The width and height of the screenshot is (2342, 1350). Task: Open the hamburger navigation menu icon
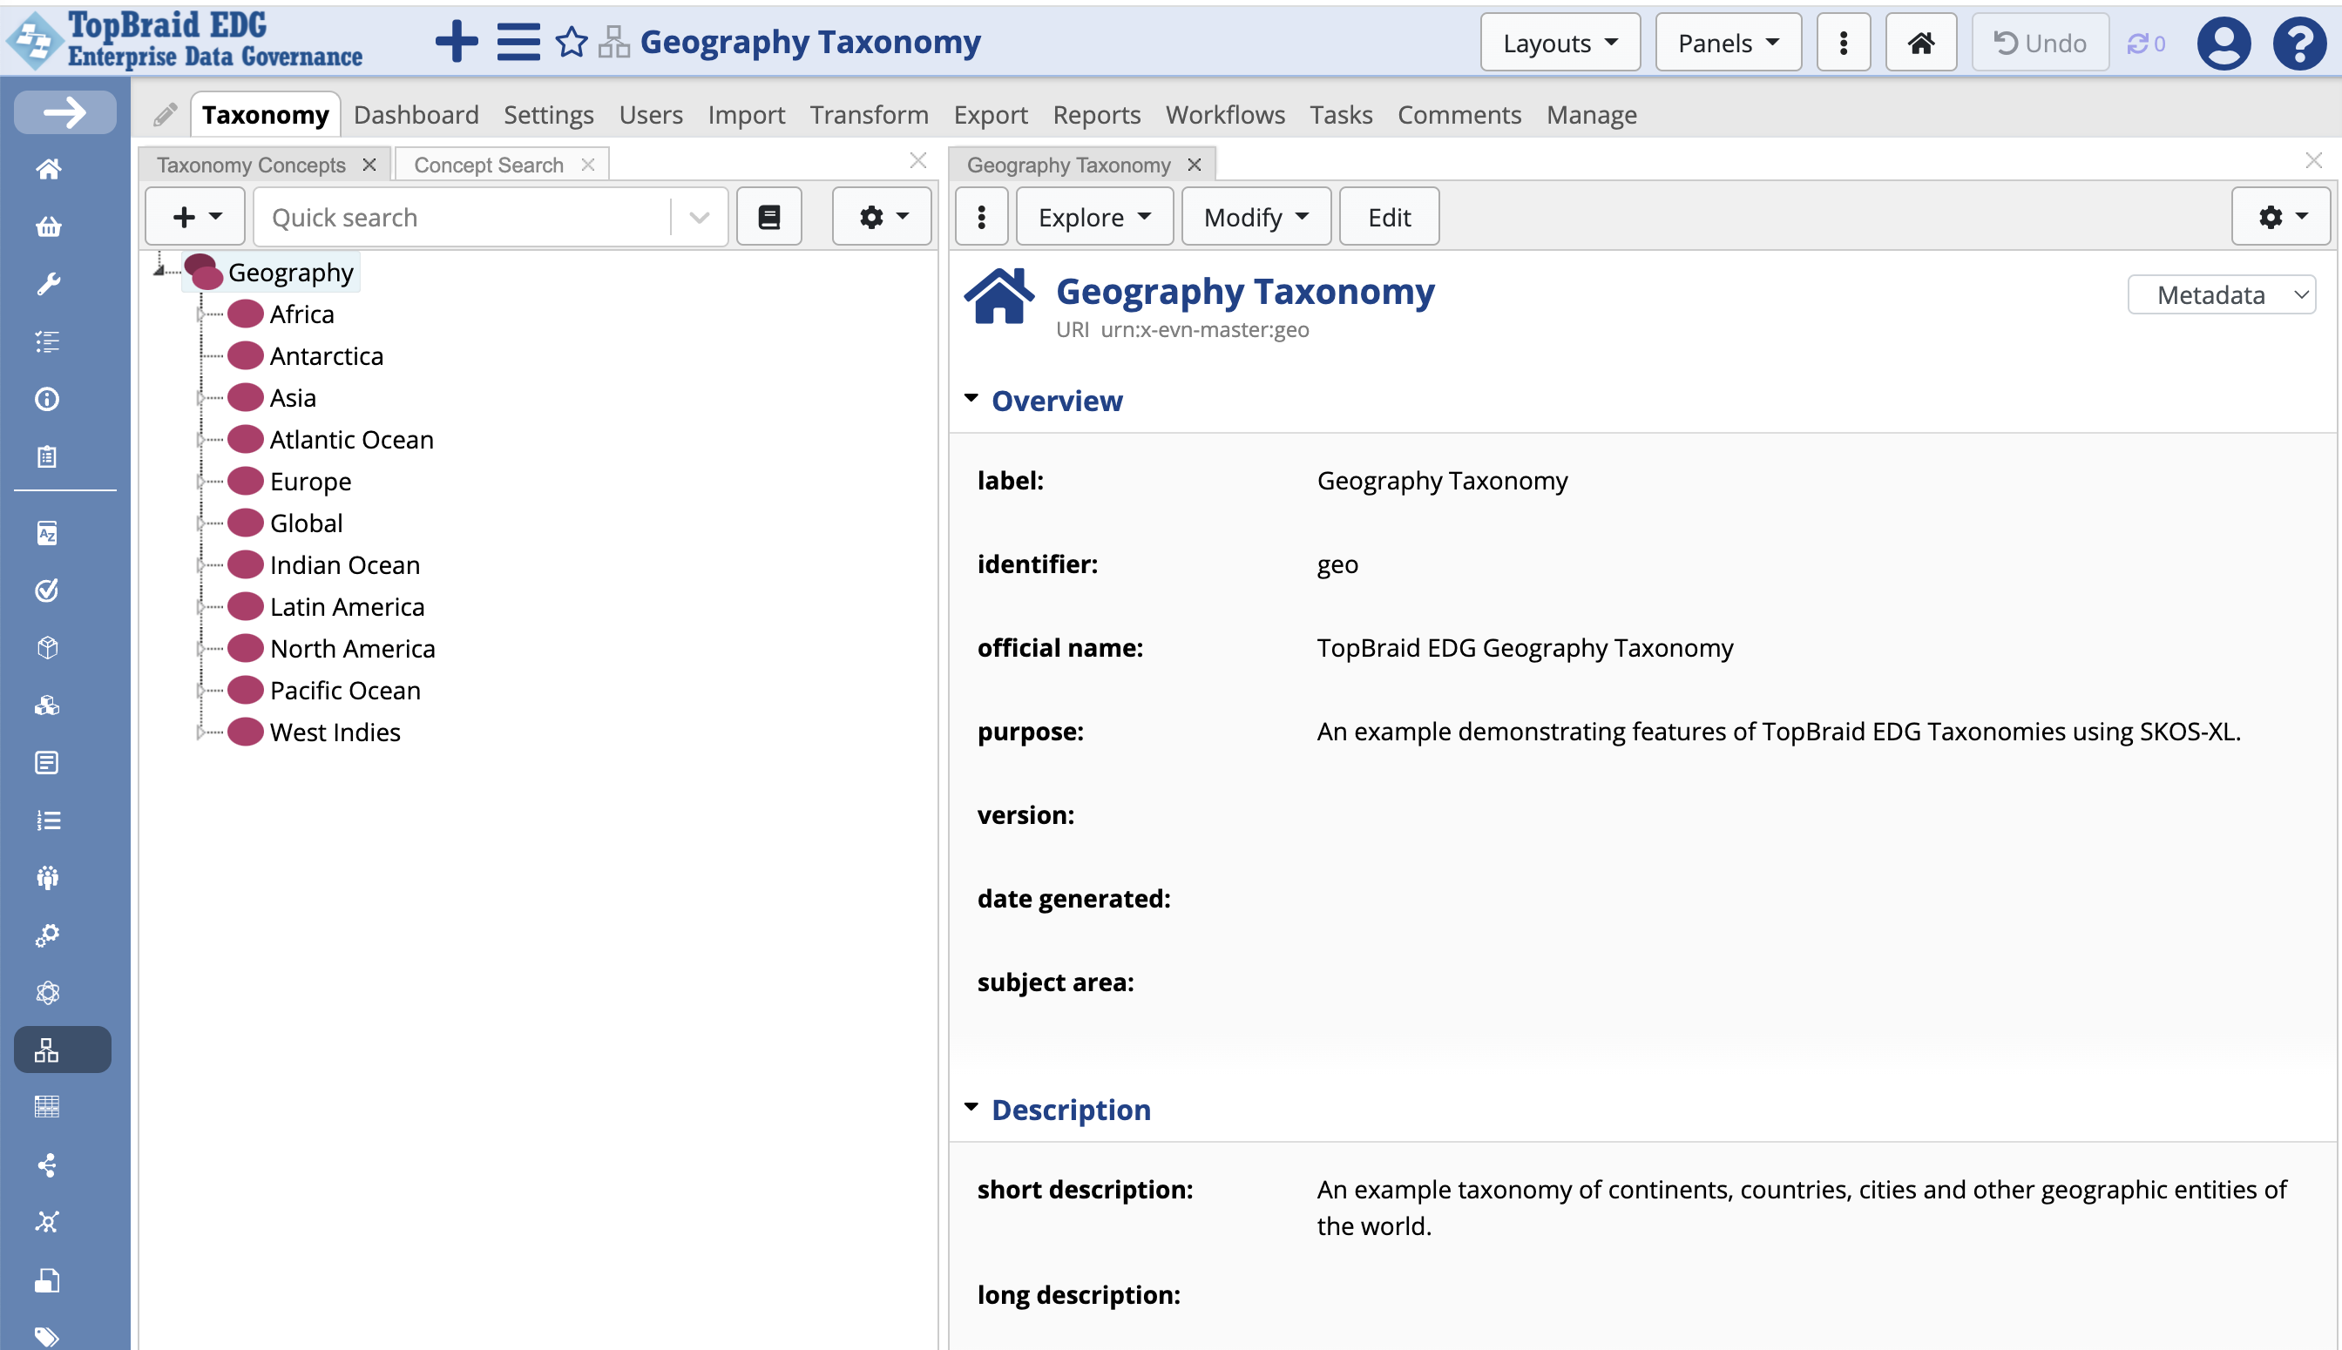[x=518, y=42]
